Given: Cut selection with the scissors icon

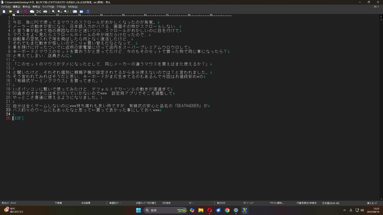Looking at the screenshot, I should [x=39, y=11].
